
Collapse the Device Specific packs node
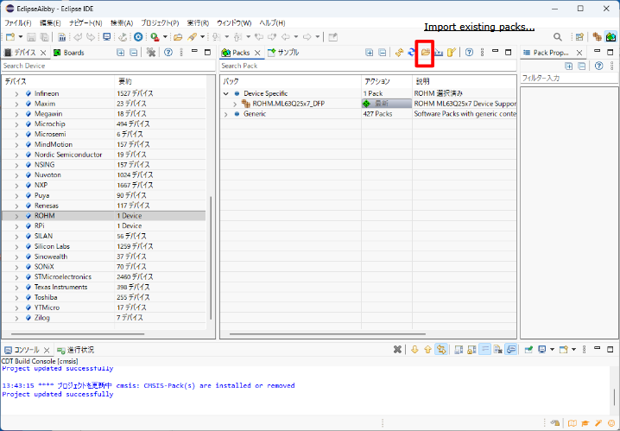pos(225,93)
